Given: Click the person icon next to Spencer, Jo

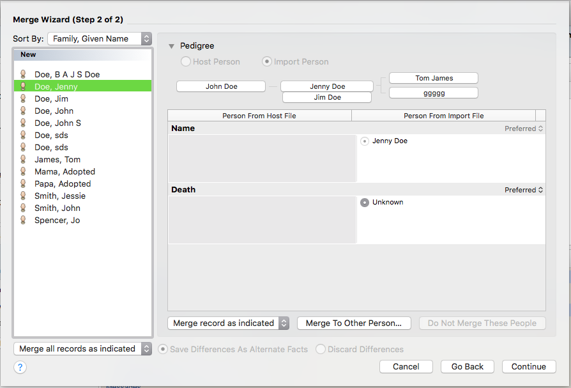Looking at the screenshot, I should tap(23, 220).
